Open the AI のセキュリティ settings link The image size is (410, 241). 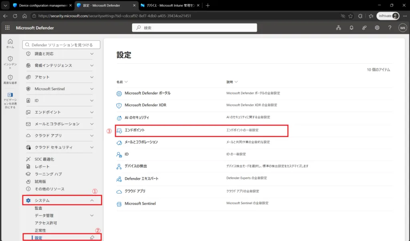click(137, 118)
